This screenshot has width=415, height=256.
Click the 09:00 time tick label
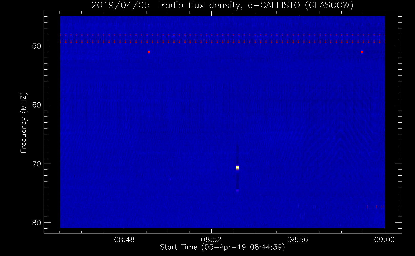coord(384,240)
